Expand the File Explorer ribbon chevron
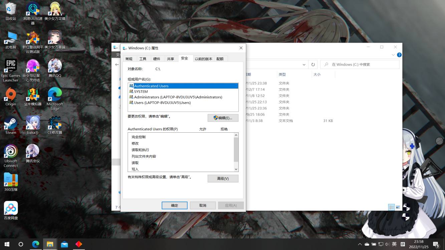Viewport: 445px width, 250px height. click(393, 55)
